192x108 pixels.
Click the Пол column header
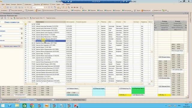[x=128, y=22]
